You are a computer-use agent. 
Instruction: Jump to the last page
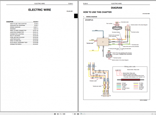coord(78,114)
